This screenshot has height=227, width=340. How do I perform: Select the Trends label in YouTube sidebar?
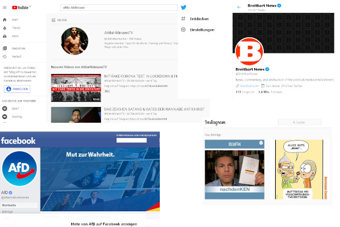pyautogui.click(x=16, y=28)
